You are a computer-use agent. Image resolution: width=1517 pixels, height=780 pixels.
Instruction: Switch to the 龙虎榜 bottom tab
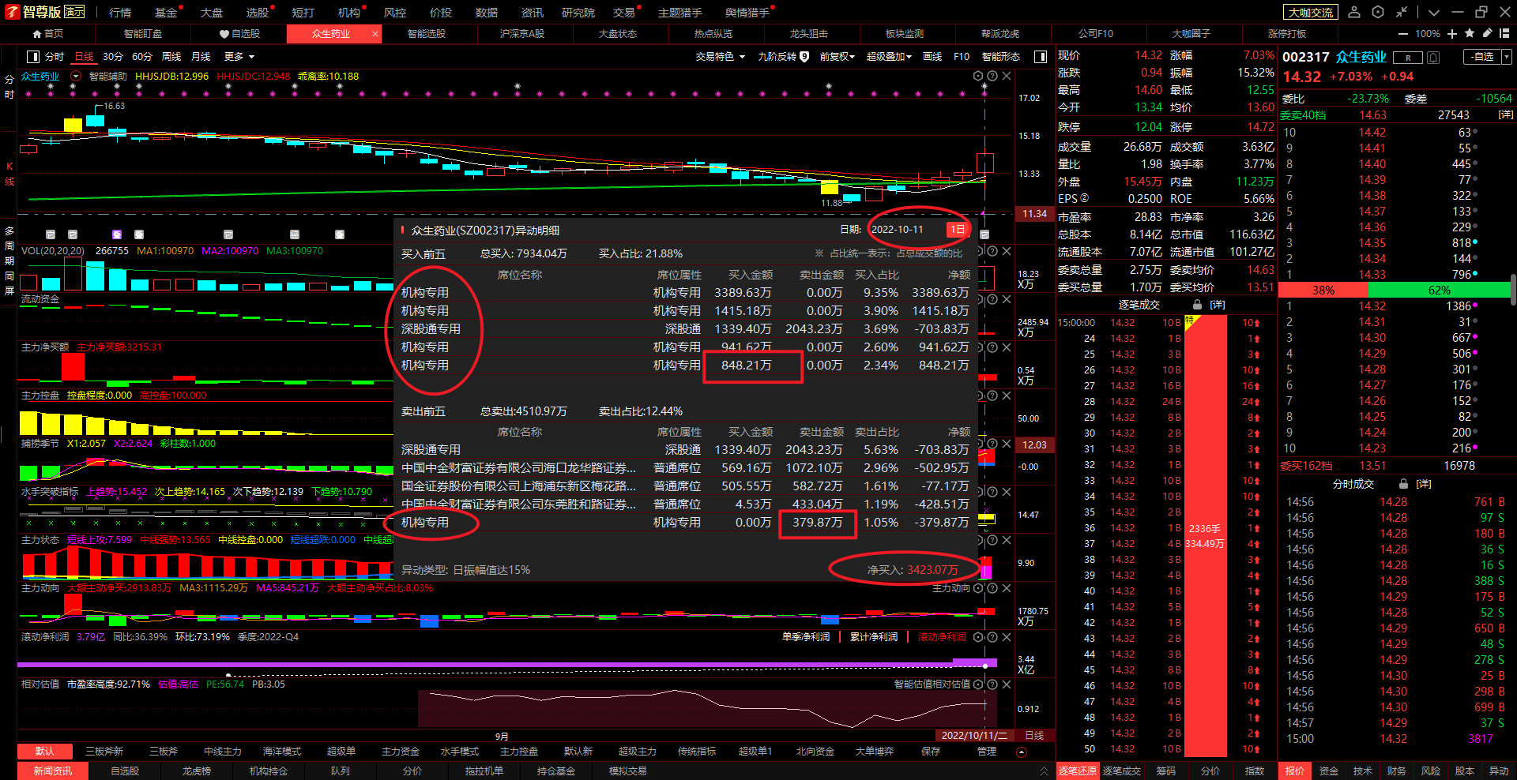197,771
